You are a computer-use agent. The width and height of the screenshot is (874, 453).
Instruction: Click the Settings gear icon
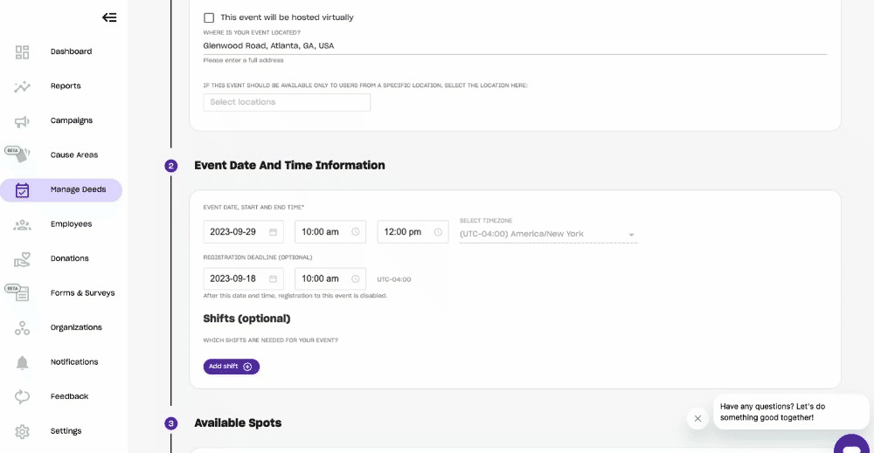23,431
